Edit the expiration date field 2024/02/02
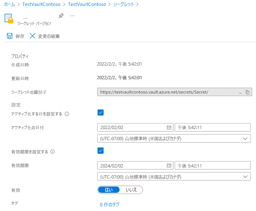The height and width of the screenshot is (211, 256). 135,166
